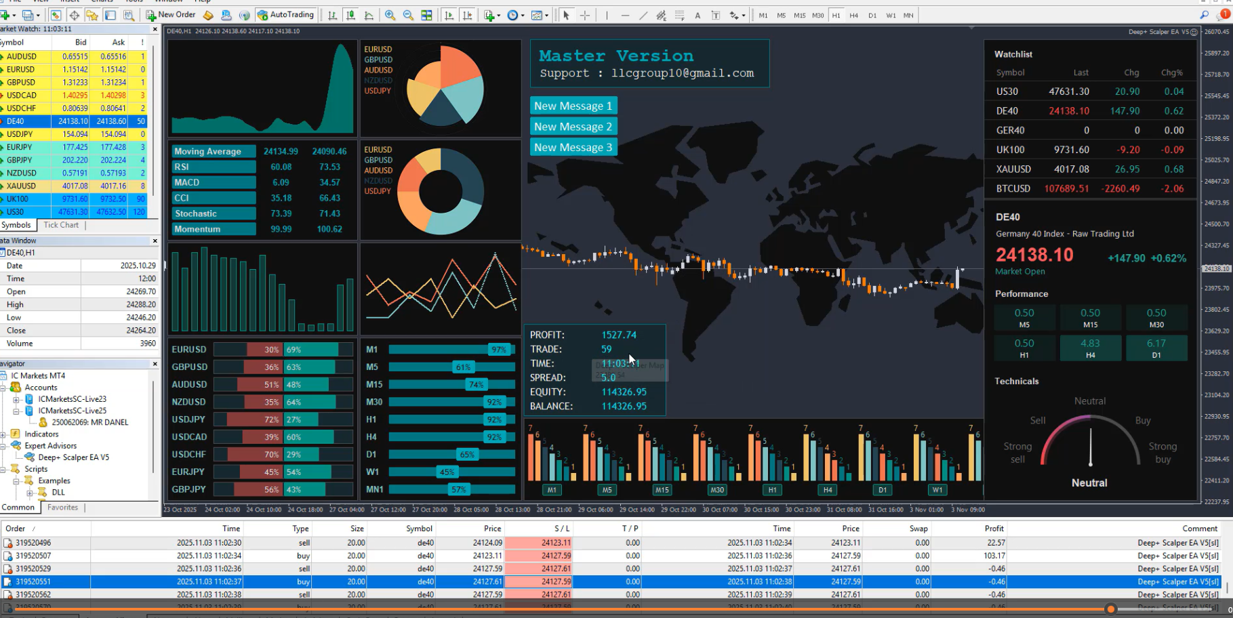Select the crosshair tool
The height and width of the screenshot is (618, 1233).
coord(585,15)
